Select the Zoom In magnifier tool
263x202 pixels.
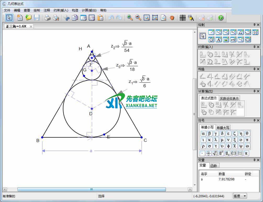pos(130,18)
